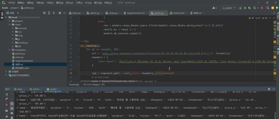Select admin.py in the project tree
The image size is (279, 119).
20,54
